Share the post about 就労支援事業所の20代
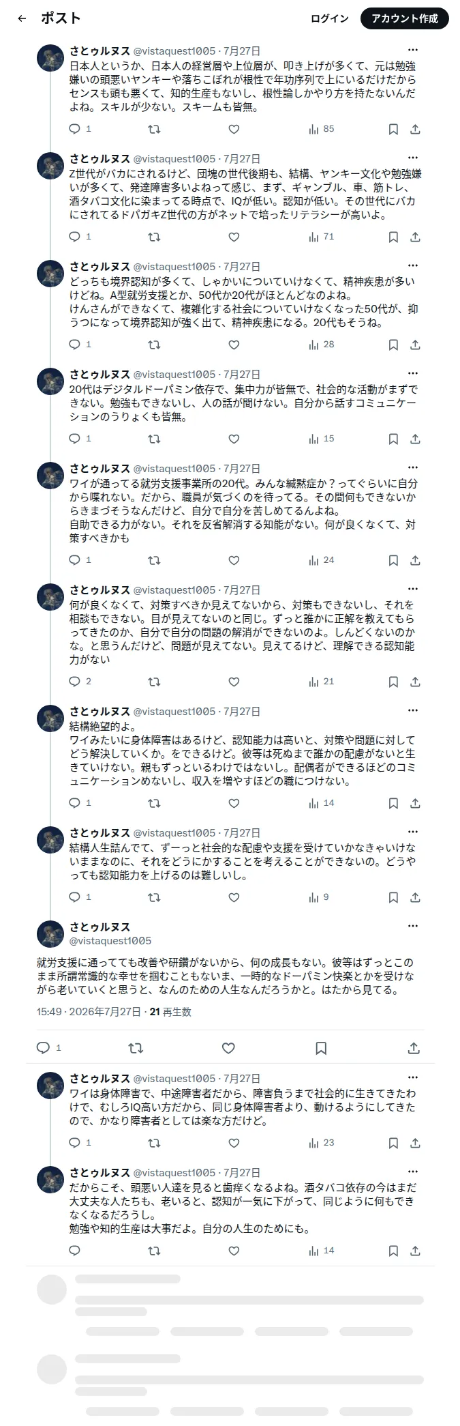 (415, 560)
